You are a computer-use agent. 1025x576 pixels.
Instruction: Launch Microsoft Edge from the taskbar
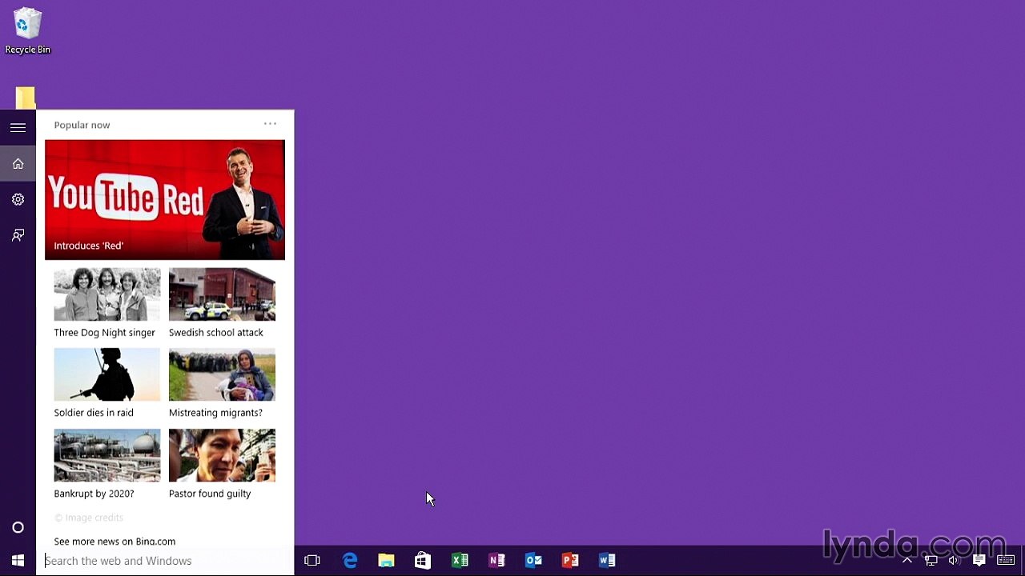(x=350, y=561)
